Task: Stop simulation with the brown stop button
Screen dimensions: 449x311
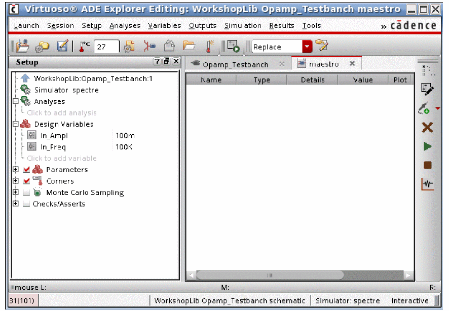Action: 428,165
